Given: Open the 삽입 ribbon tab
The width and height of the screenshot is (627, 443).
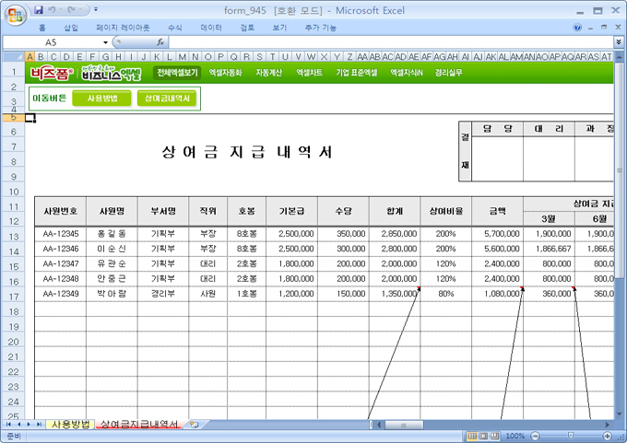Looking at the screenshot, I should (x=71, y=28).
